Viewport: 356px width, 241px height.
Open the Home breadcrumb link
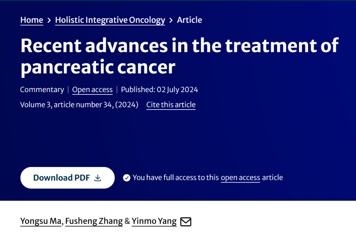point(32,20)
